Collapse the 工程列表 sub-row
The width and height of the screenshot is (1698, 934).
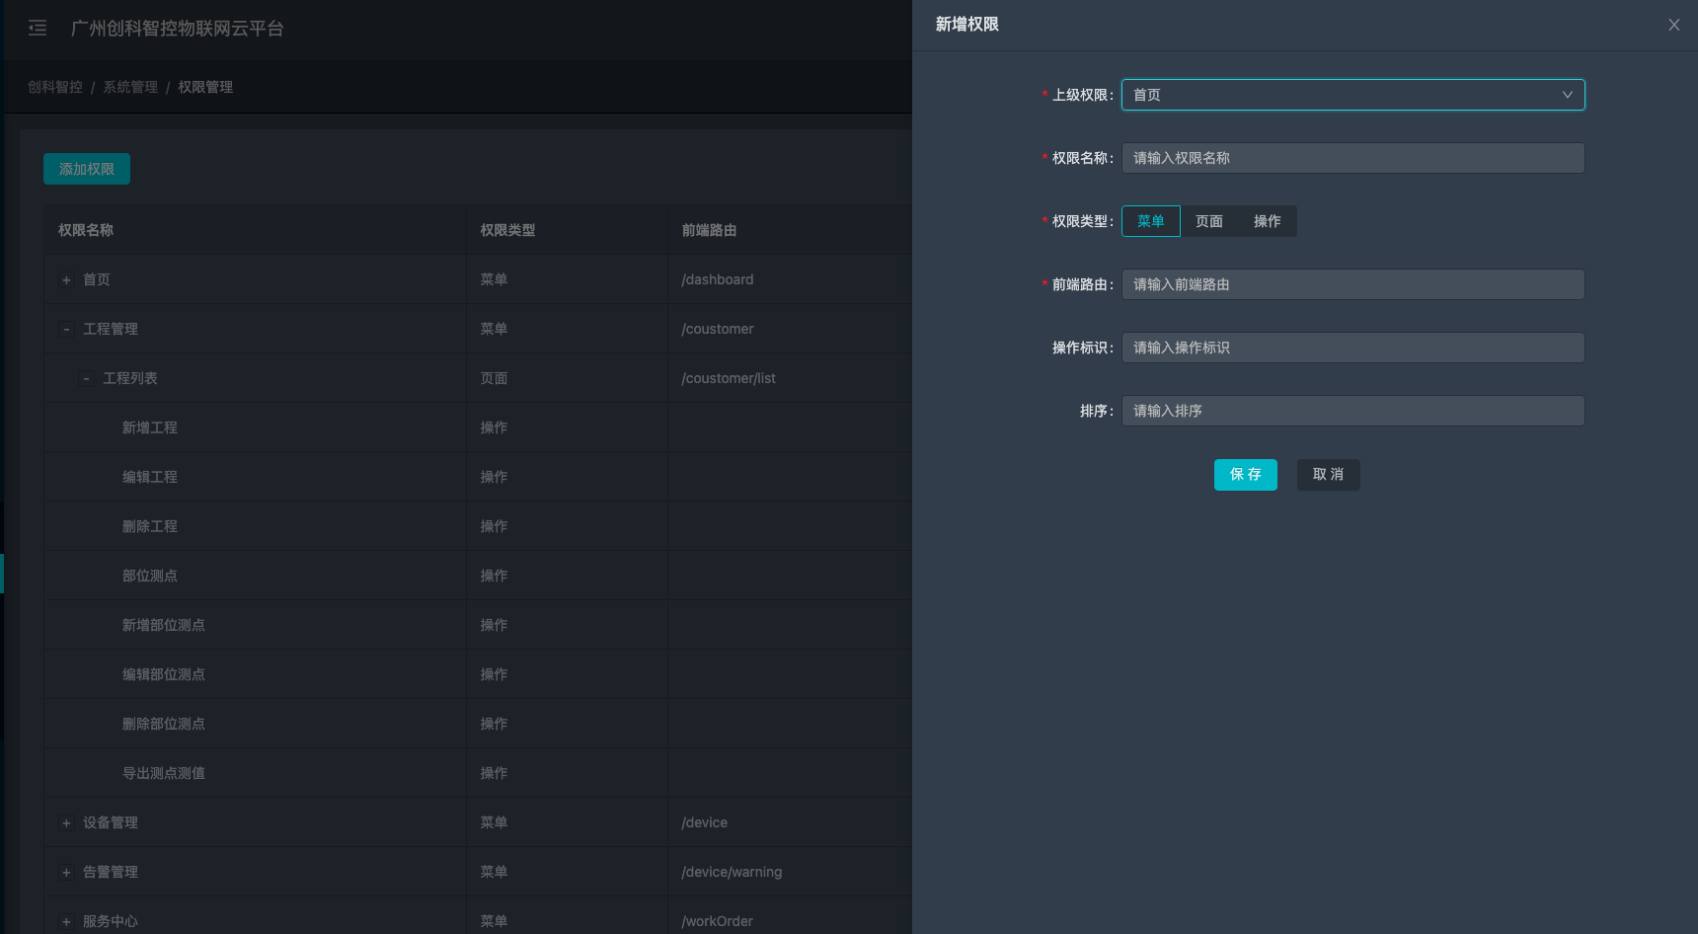tap(86, 379)
